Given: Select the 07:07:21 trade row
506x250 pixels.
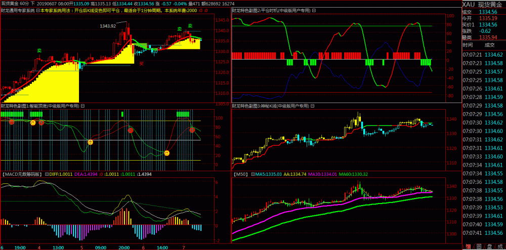Looking at the screenshot, I should coord(484,55).
